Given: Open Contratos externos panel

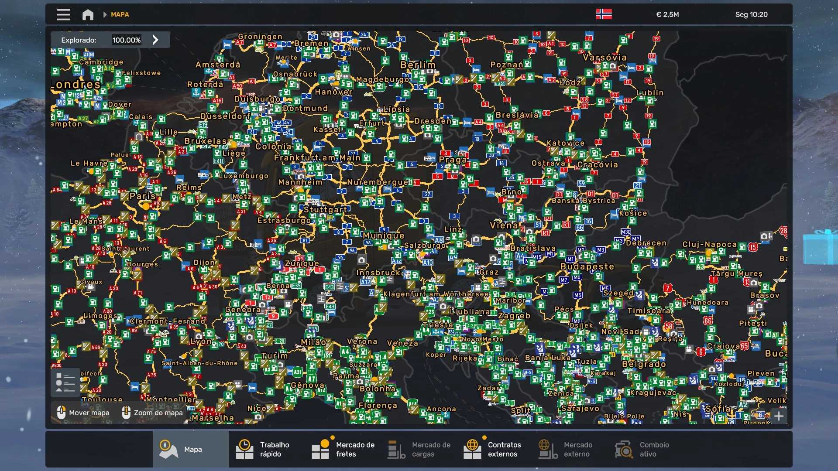Looking at the screenshot, I should [x=493, y=449].
